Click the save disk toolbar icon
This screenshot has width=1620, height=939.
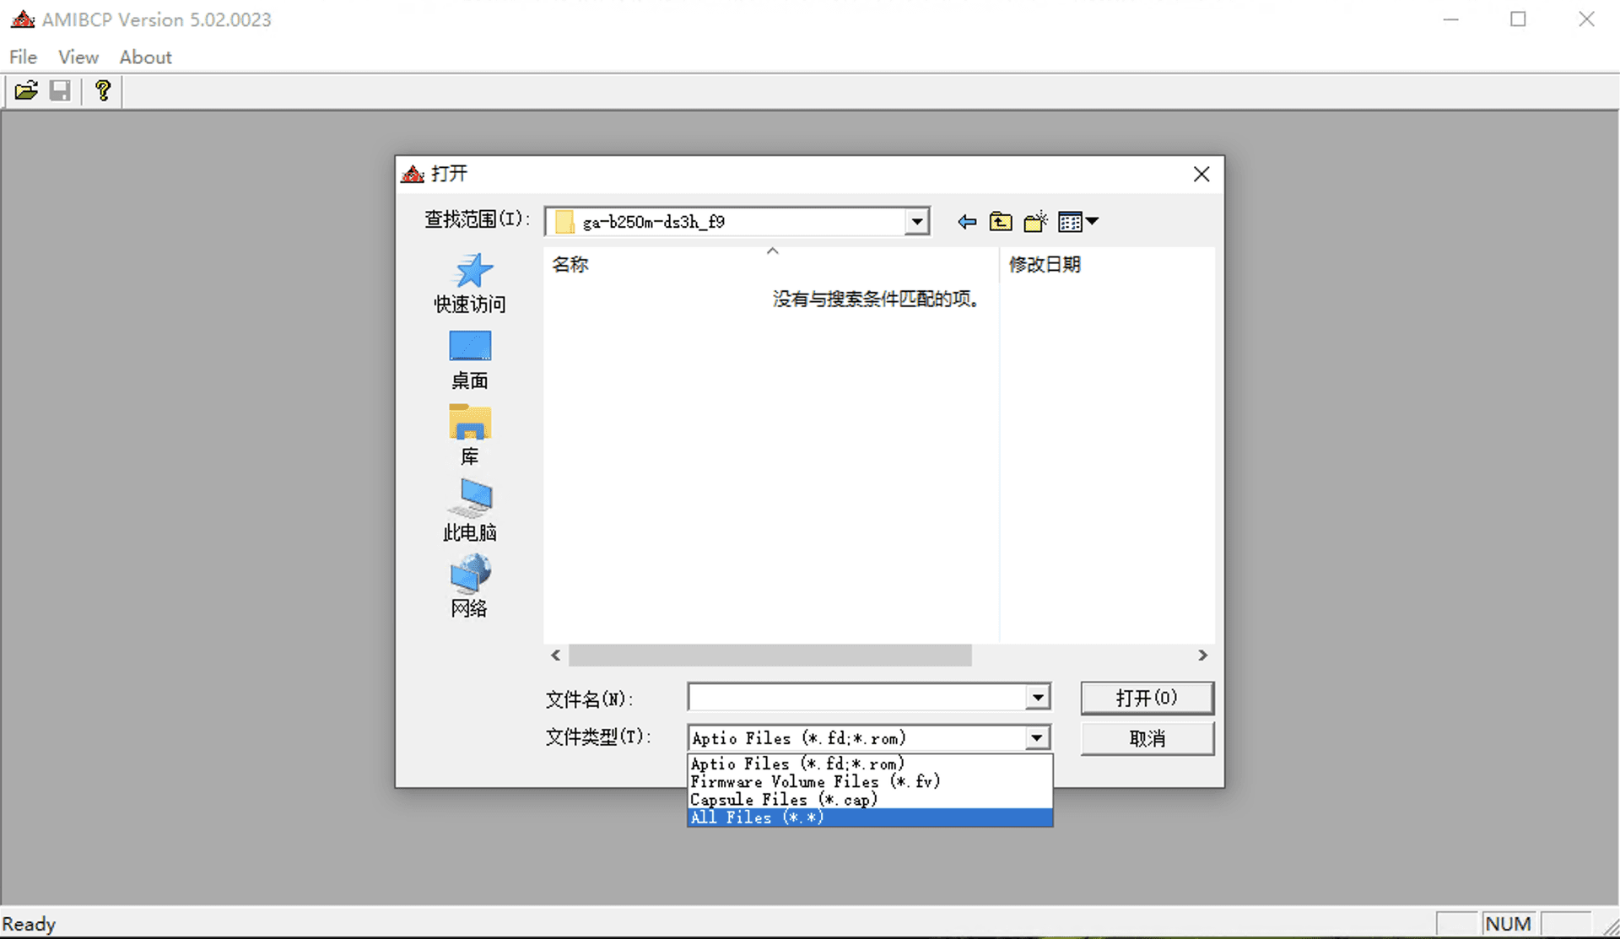coord(60,90)
